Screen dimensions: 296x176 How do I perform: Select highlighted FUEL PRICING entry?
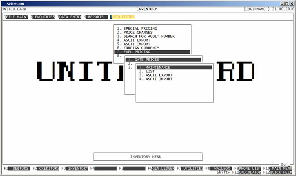click(152, 52)
